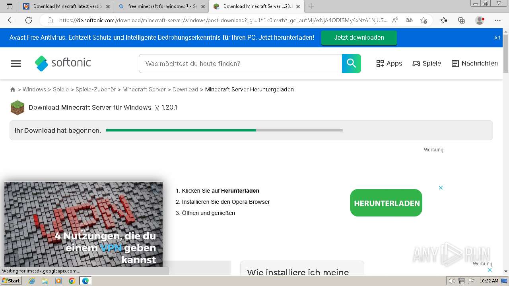Open Edge settings and more menu
509x286 pixels.
point(498,20)
